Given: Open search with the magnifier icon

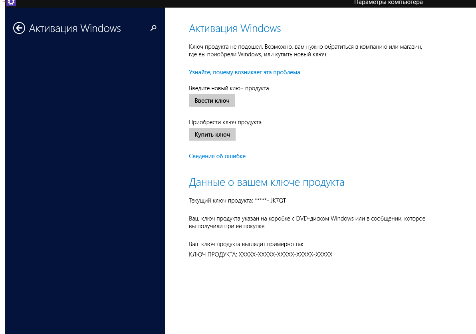Looking at the screenshot, I should coord(153,28).
